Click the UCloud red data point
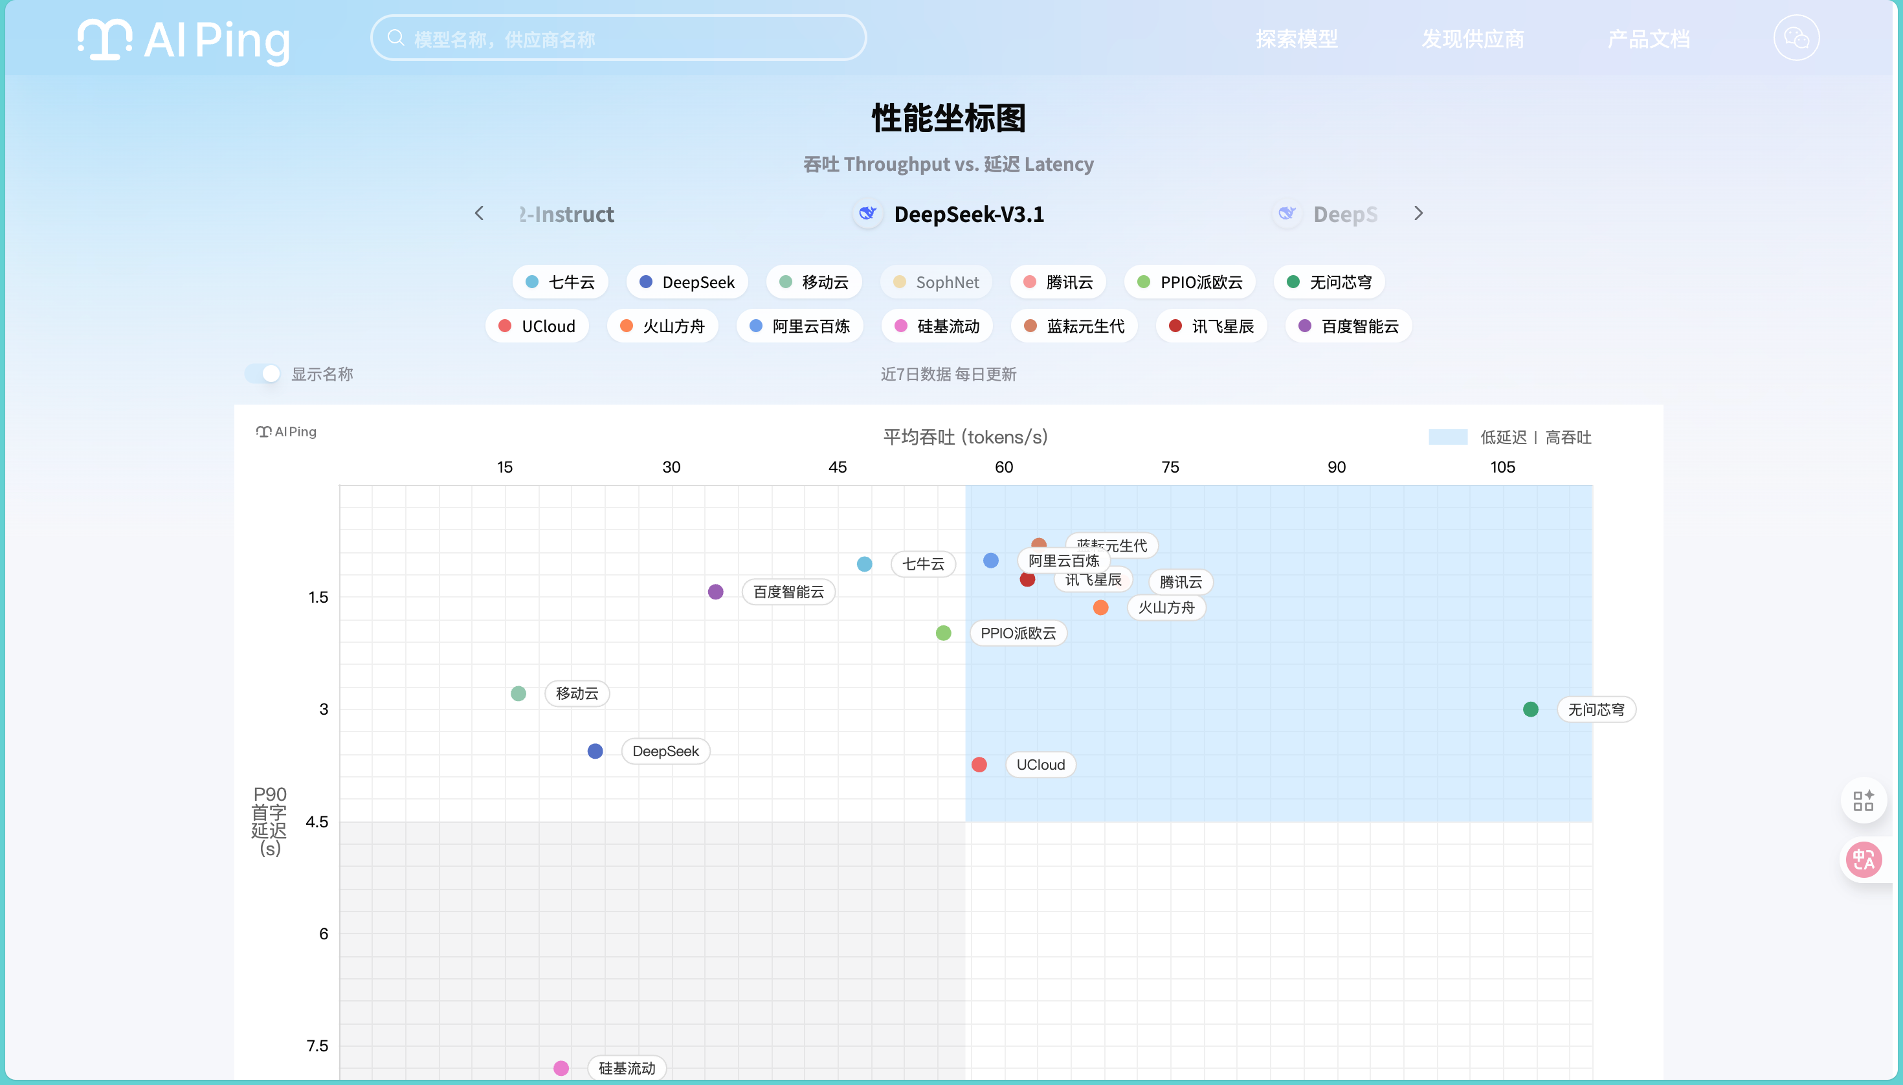 [979, 765]
